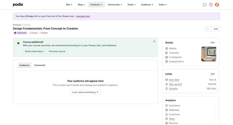The width and height of the screenshot is (233, 125).
Task: Click the Comments analytics bubble icon
Action: (x=166, y=106)
